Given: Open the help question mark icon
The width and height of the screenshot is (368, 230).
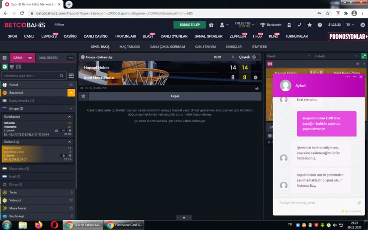Looking at the screenshot, I should pyautogui.click(x=320, y=25).
